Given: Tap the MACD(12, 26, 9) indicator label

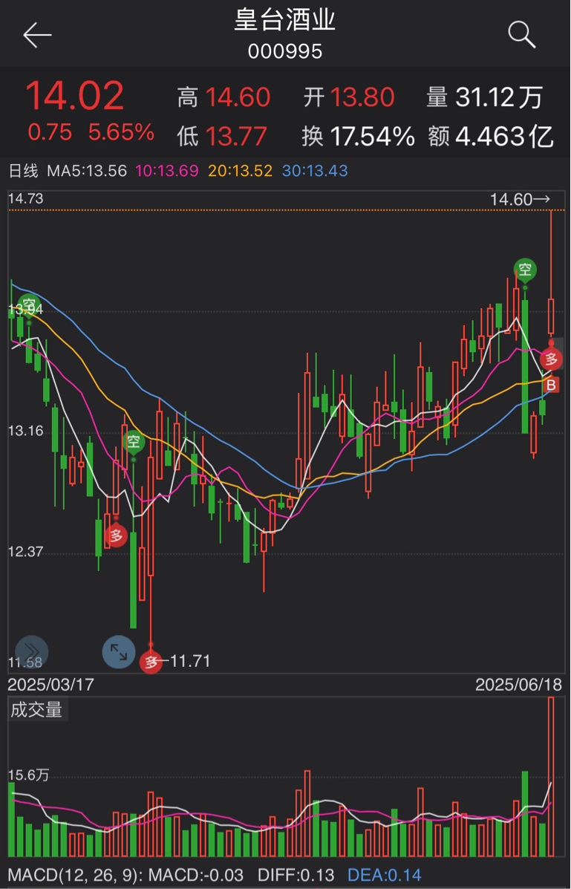Looking at the screenshot, I should pyautogui.click(x=76, y=875).
